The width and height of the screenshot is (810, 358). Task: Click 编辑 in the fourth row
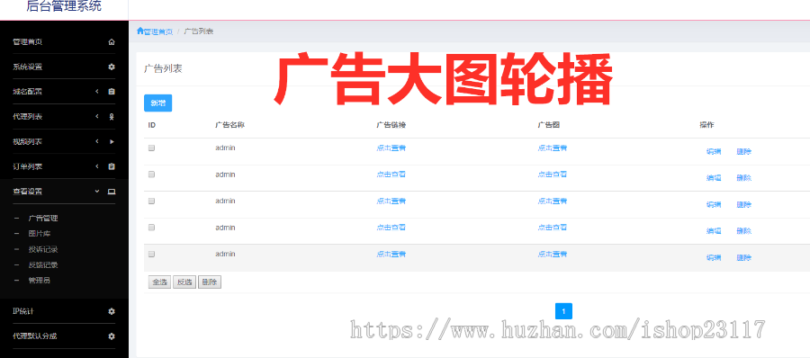[x=714, y=231]
